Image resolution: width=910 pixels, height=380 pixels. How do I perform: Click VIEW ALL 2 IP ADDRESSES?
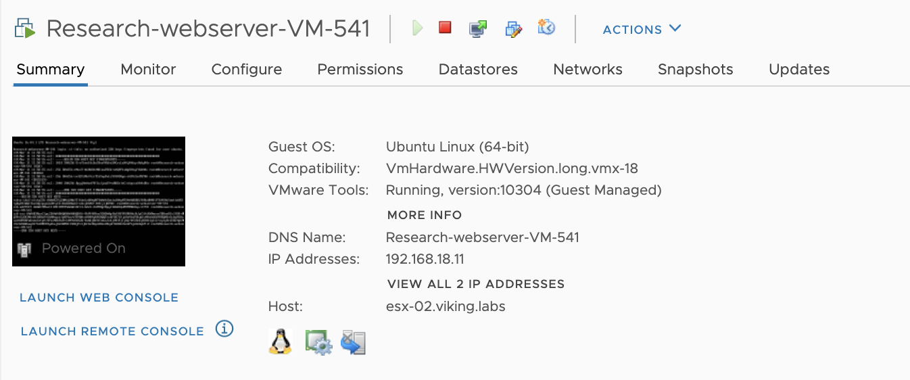[x=476, y=284]
